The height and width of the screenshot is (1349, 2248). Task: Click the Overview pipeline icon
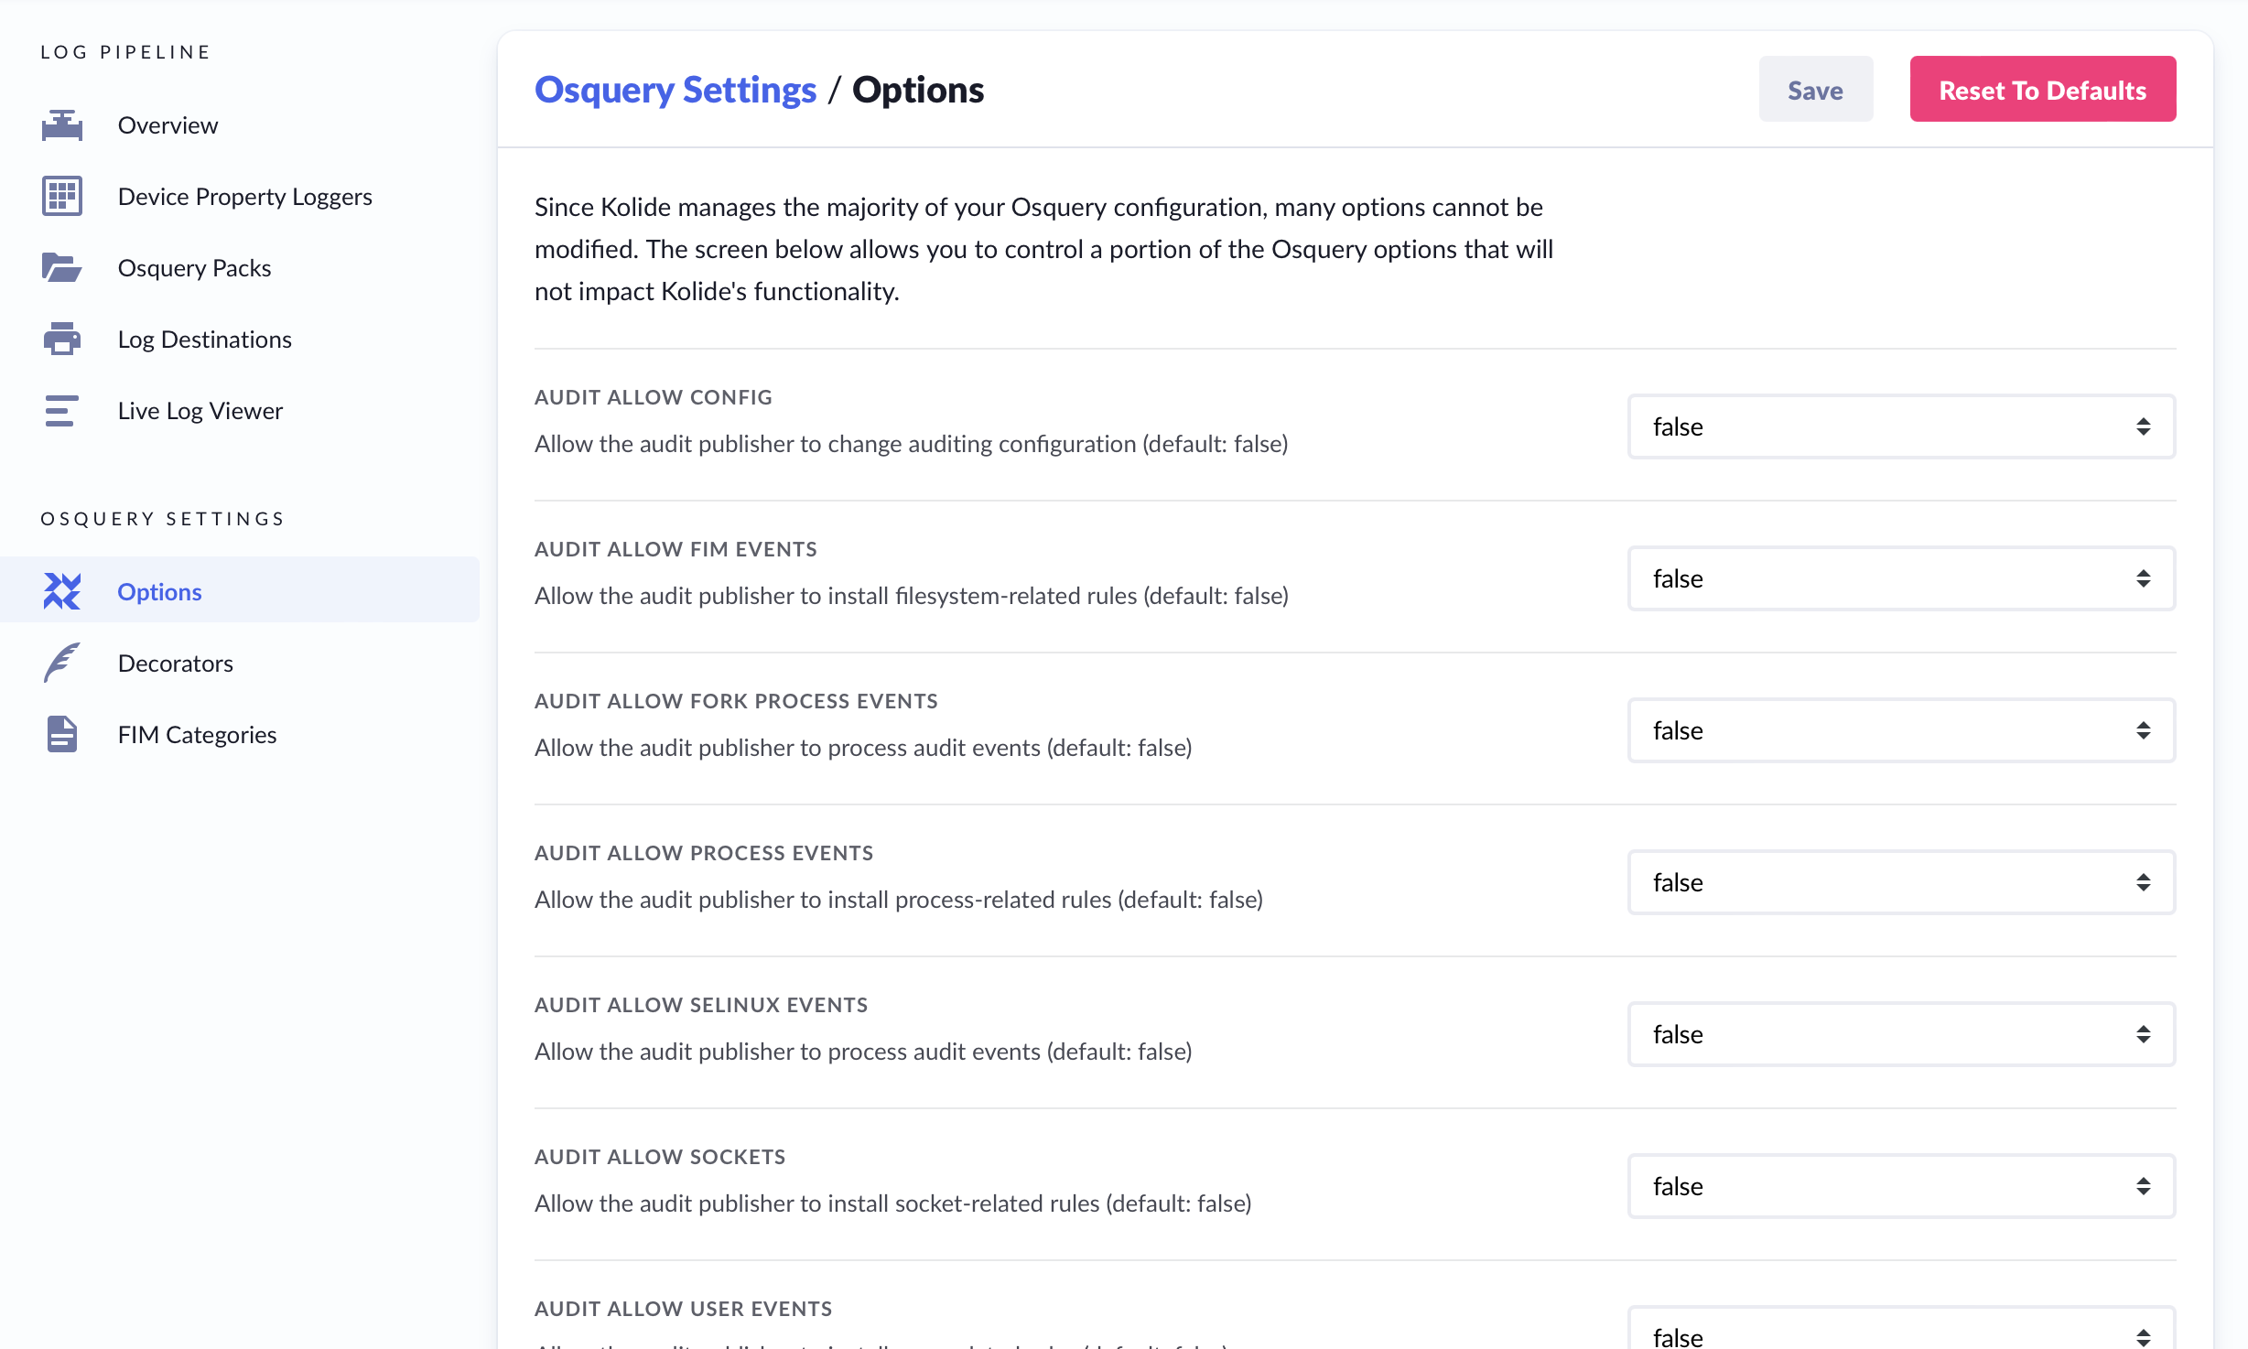point(61,125)
